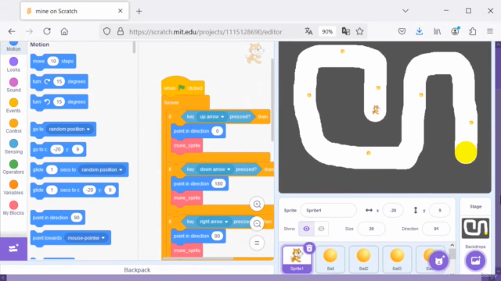The image size is (501, 281).
Task: Open the Firefox account icon
Action: [x=455, y=31]
